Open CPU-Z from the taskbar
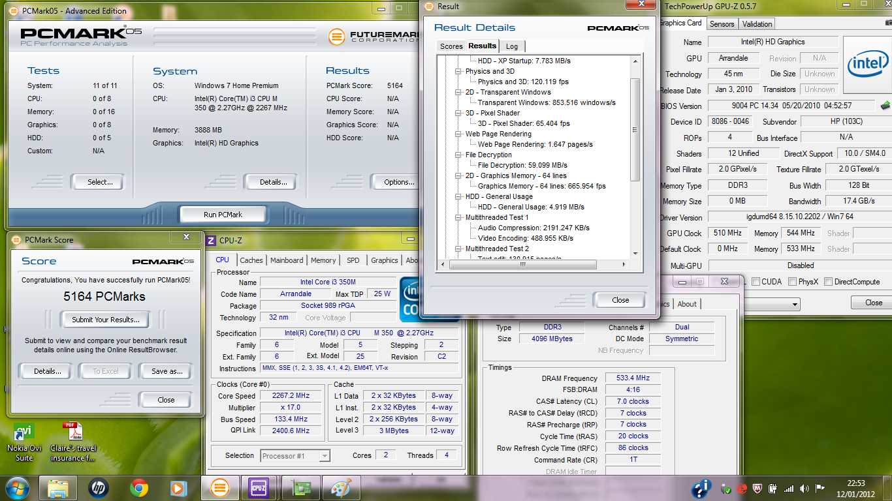This screenshot has height=501, width=892. [259, 488]
